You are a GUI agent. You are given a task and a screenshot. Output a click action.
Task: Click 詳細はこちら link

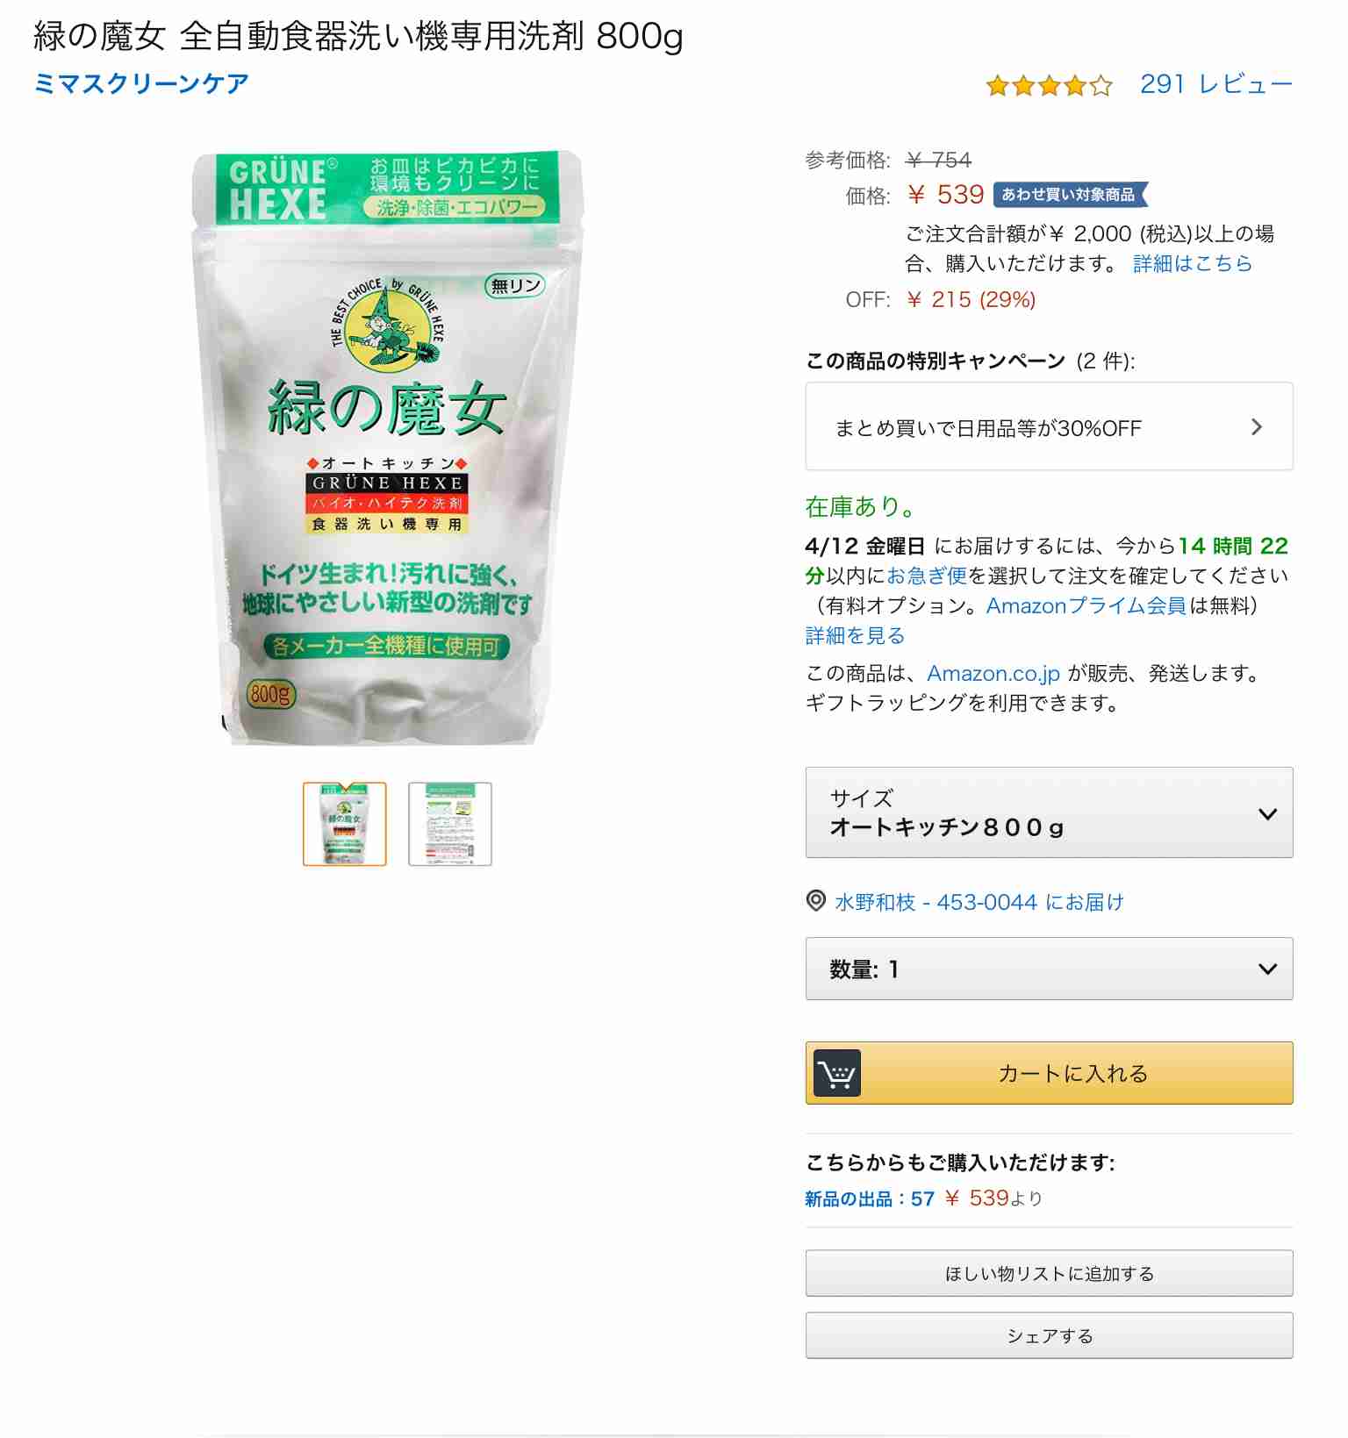click(x=1193, y=263)
